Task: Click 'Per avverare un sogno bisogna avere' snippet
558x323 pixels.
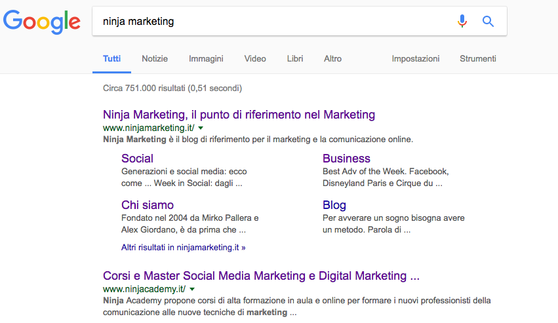Action: pos(393,218)
